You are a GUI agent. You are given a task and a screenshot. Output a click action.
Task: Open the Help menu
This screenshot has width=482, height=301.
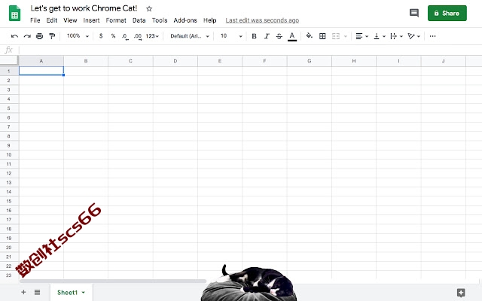pos(209,20)
